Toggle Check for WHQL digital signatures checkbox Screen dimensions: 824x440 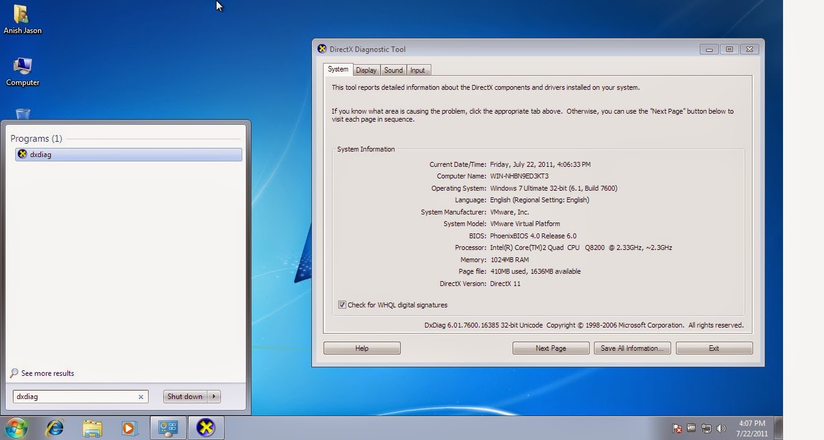coord(342,305)
